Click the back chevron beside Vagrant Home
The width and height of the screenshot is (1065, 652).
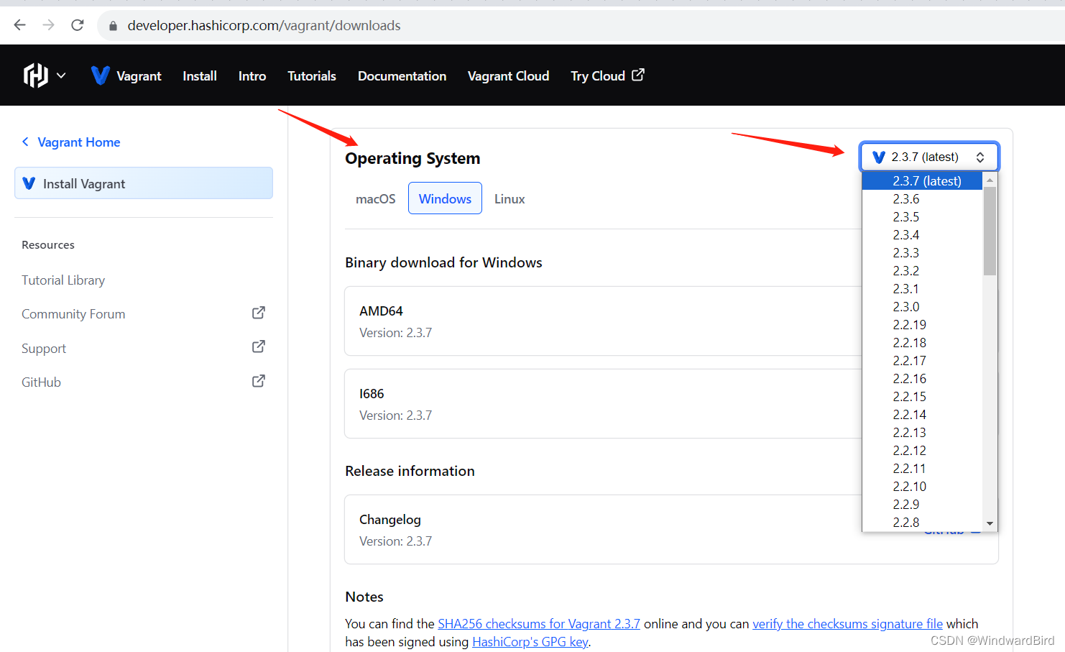(x=25, y=142)
